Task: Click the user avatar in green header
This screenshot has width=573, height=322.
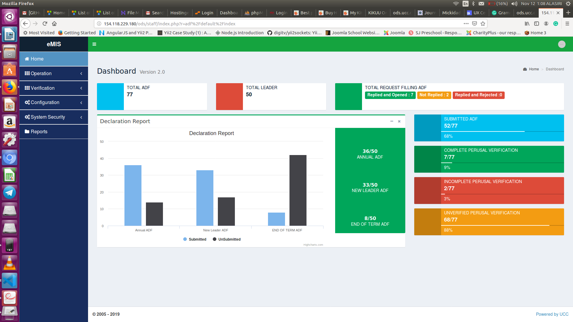Action: [x=562, y=44]
